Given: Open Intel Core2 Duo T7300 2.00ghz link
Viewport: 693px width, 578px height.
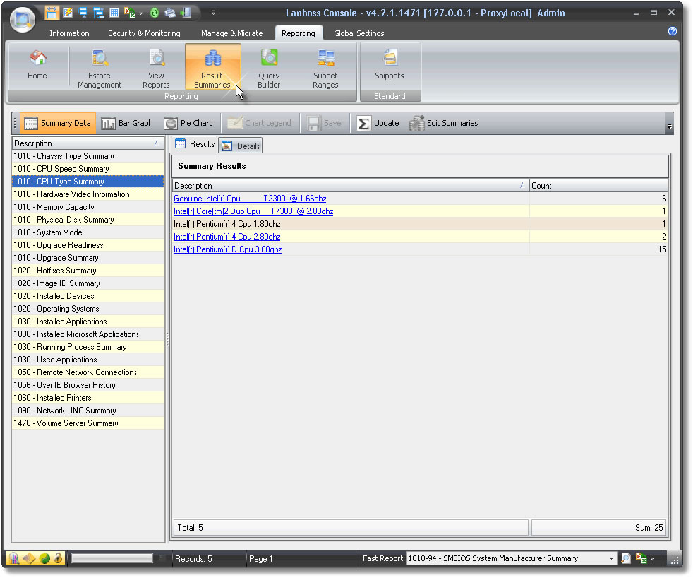Looking at the screenshot, I should coord(253,211).
